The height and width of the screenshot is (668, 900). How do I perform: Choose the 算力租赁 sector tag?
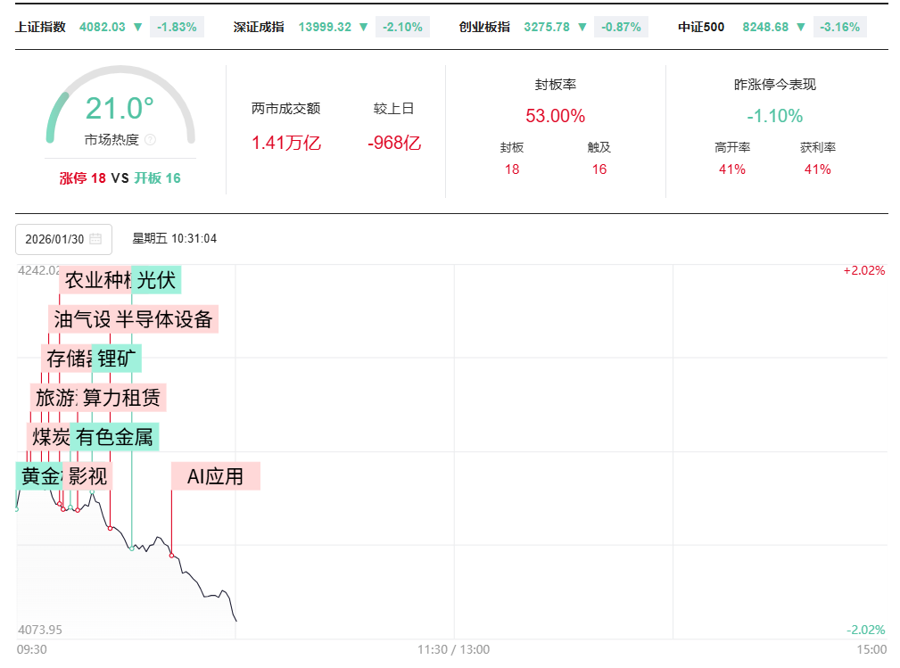click(122, 398)
